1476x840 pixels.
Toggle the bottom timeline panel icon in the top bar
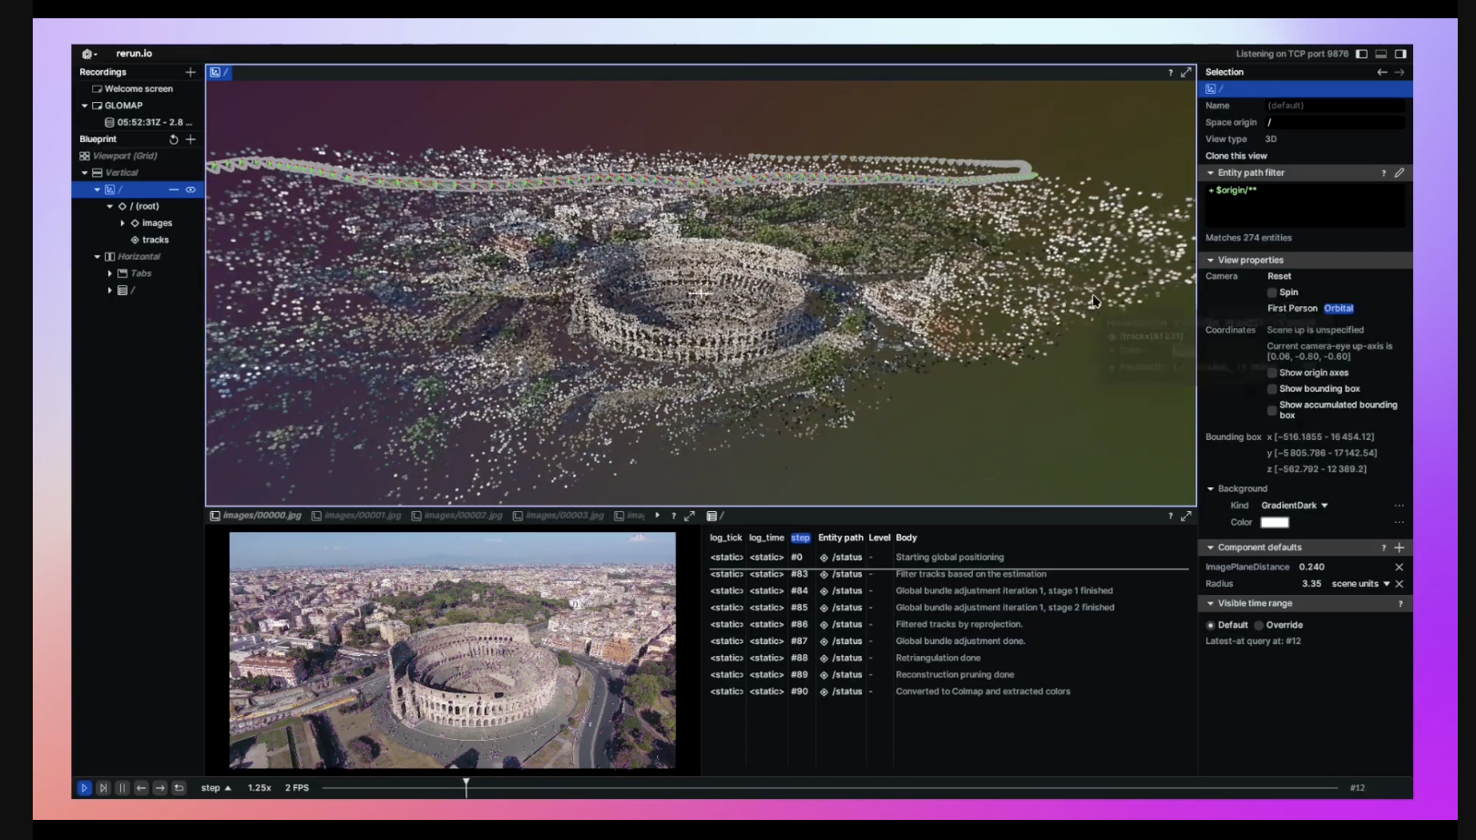pyautogui.click(x=1380, y=54)
